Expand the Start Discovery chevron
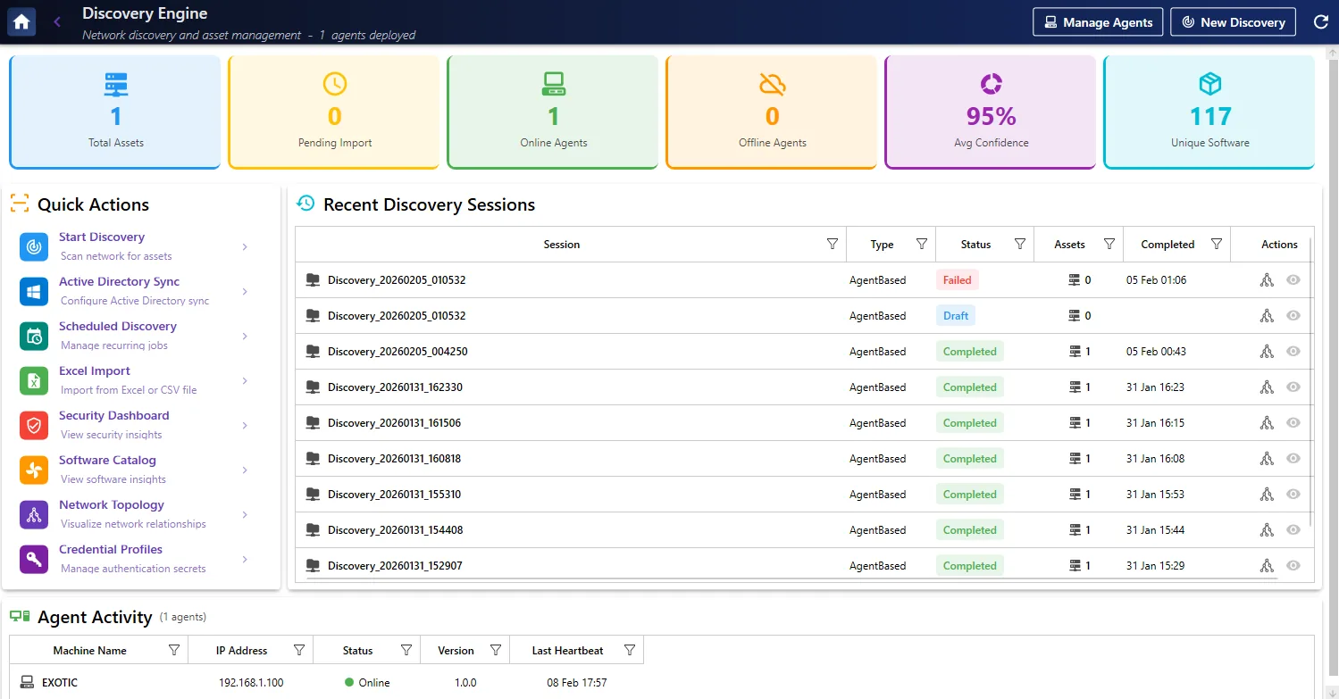Image resolution: width=1339 pixels, height=699 pixels. 245,247
